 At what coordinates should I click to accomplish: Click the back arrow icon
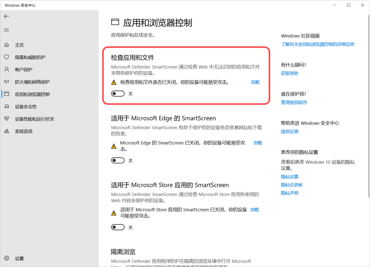(7, 16)
